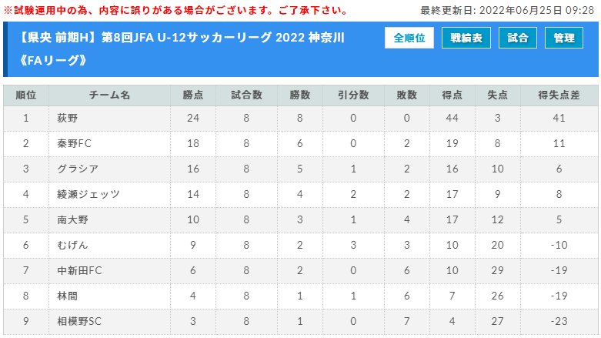
Task: Select team 綾瀬ジェッツ
Action: point(88,194)
